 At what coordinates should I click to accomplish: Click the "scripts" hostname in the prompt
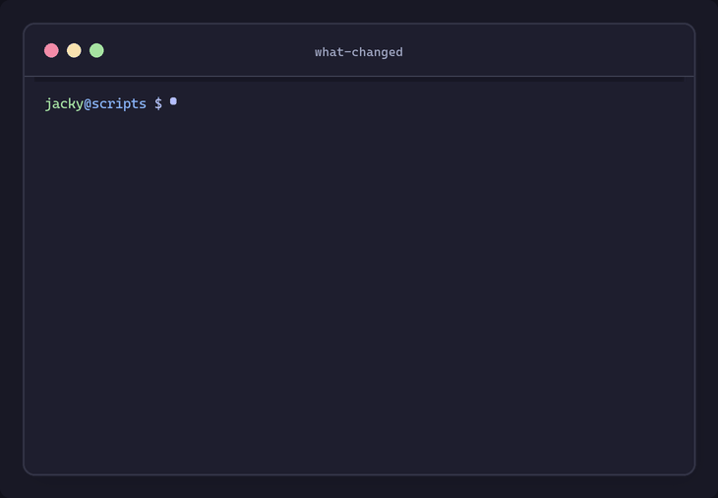tap(119, 103)
